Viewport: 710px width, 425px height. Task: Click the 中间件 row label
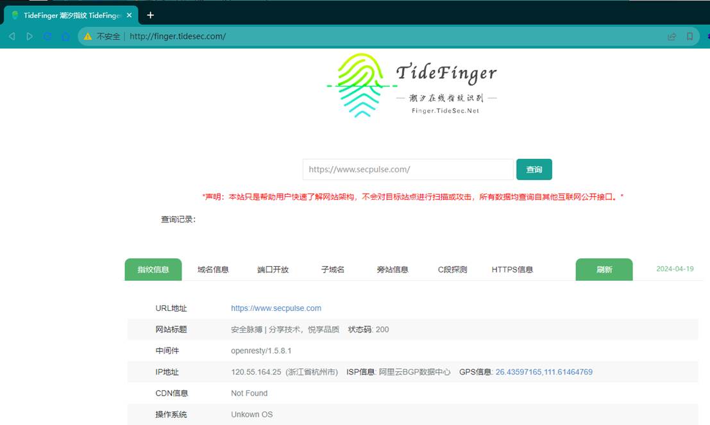(167, 351)
